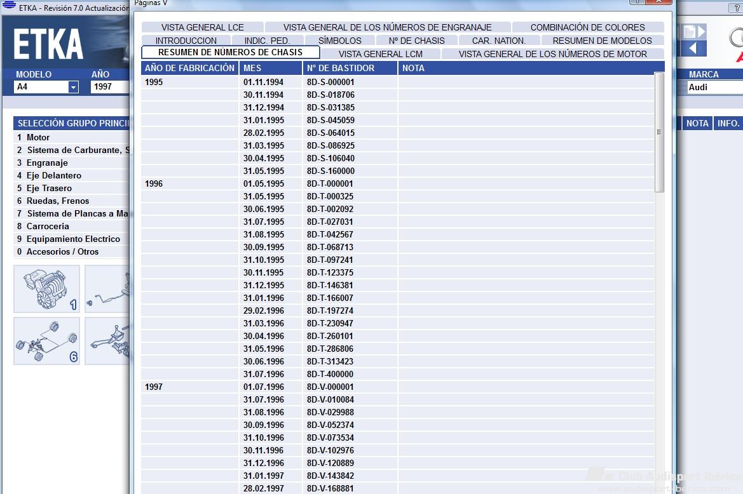
Task: Click chassis number 8D-T-097241
Action: pos(330,260)
